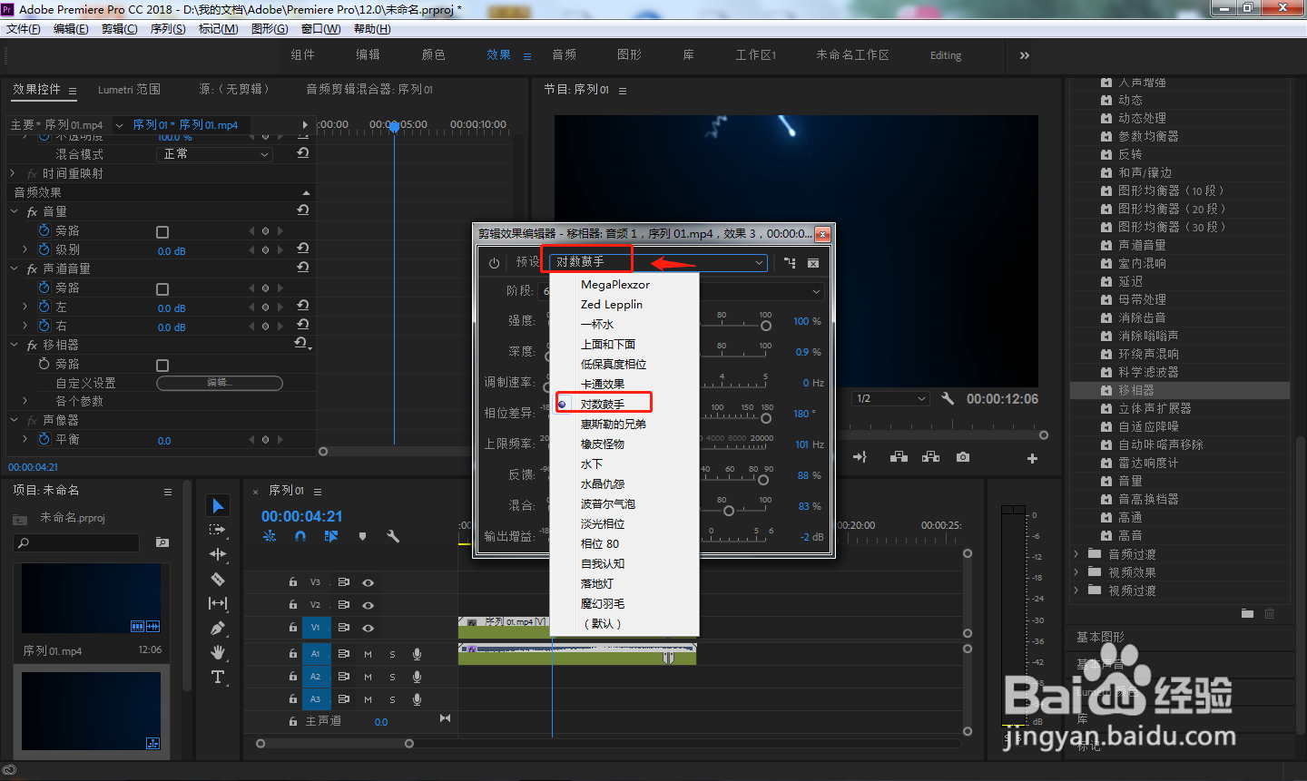Switch to the 音频 workspace tab
Image resolution: width=1307 pixels, height=781 pixels.
[565, 54]
